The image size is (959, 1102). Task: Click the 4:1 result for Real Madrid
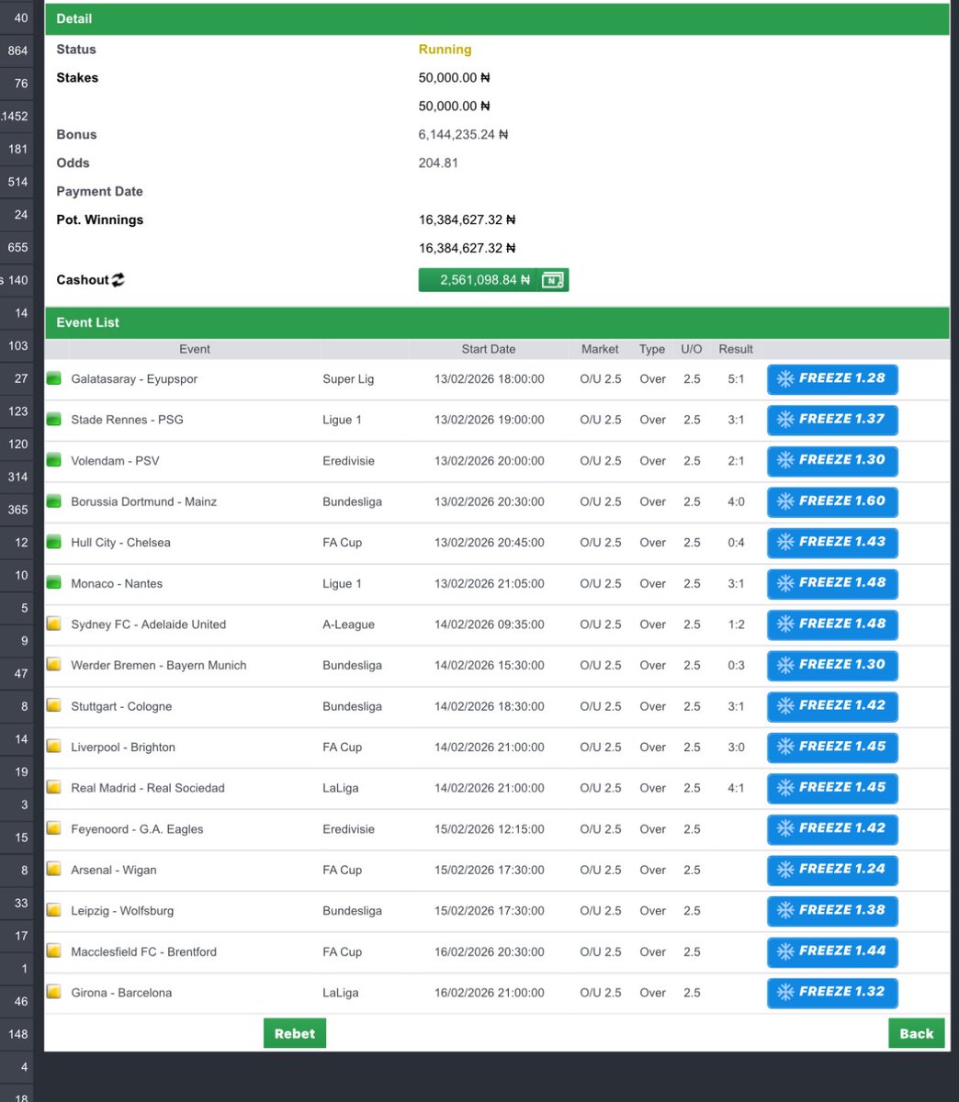tap(736, 788)
